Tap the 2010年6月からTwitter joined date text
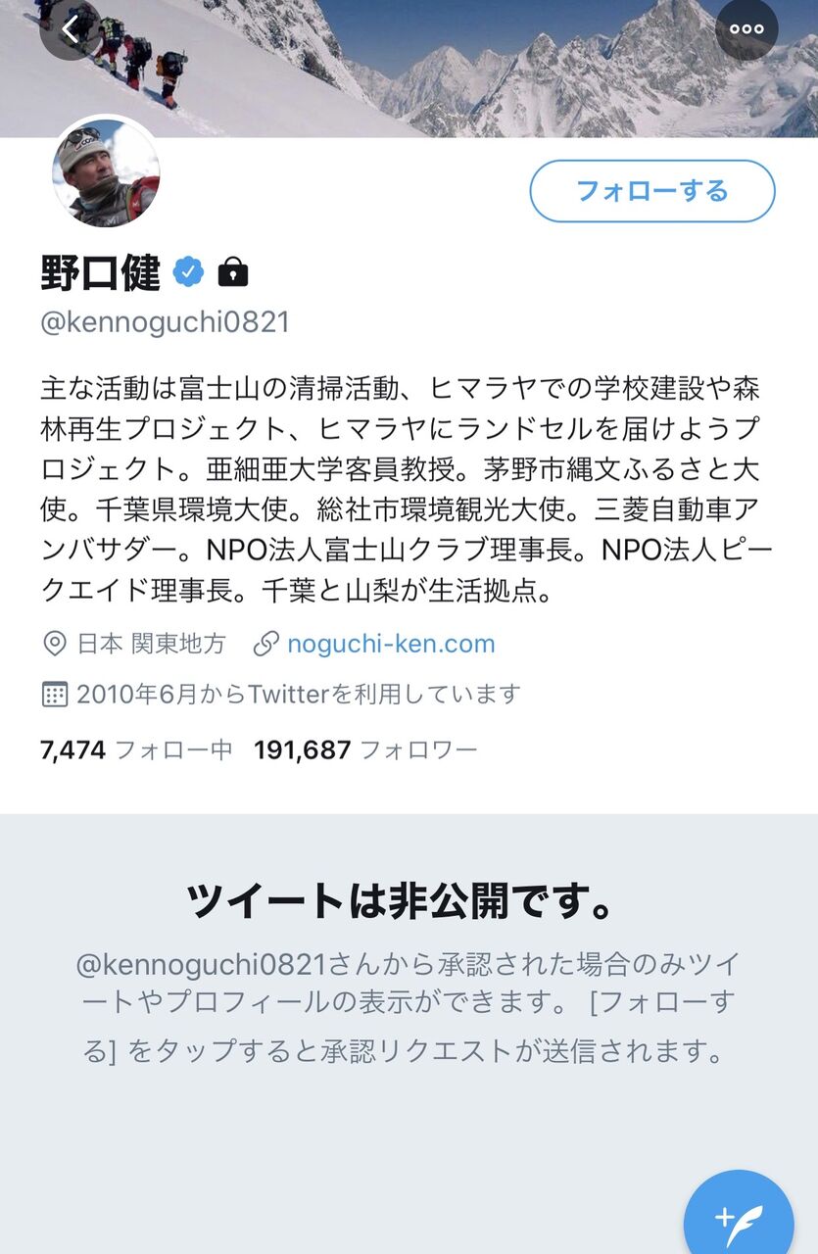Image resolution: width=818 pixels, height=1254 pixels. (x=298, y=695)
